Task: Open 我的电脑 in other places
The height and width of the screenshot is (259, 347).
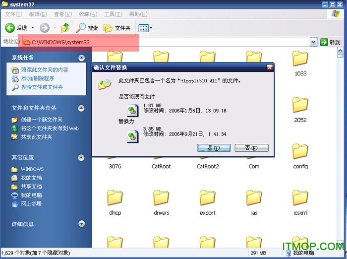Action: click(31, 195)
